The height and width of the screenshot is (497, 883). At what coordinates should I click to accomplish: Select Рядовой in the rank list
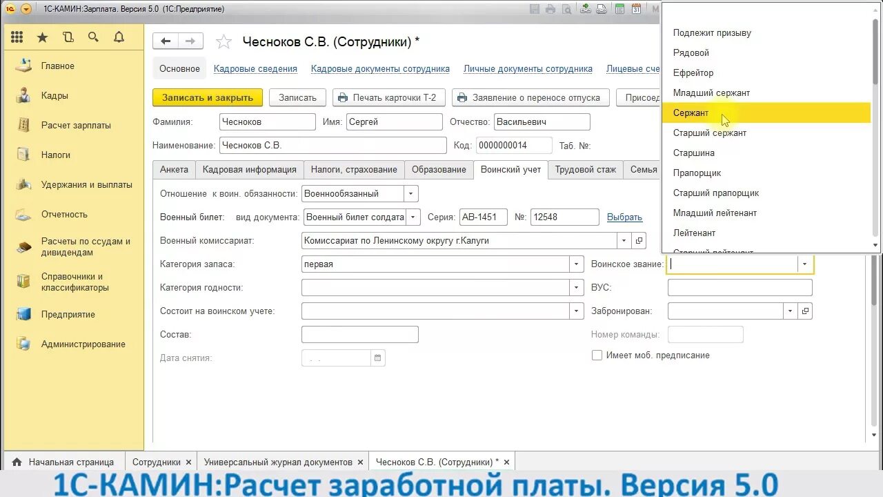click(766, 52)
